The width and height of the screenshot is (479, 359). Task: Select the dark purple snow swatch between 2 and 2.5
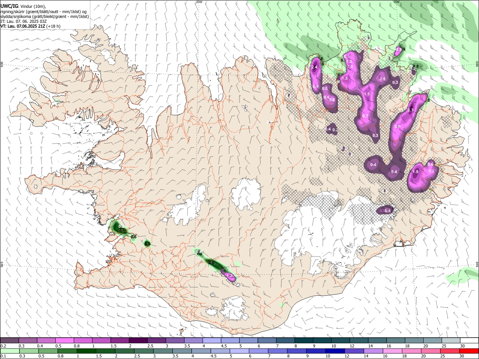click(x=138, y=341)
